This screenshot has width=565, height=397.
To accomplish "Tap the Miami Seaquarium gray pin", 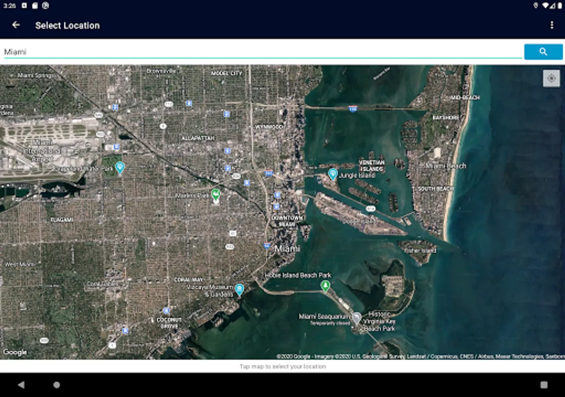I will point(357,318).
